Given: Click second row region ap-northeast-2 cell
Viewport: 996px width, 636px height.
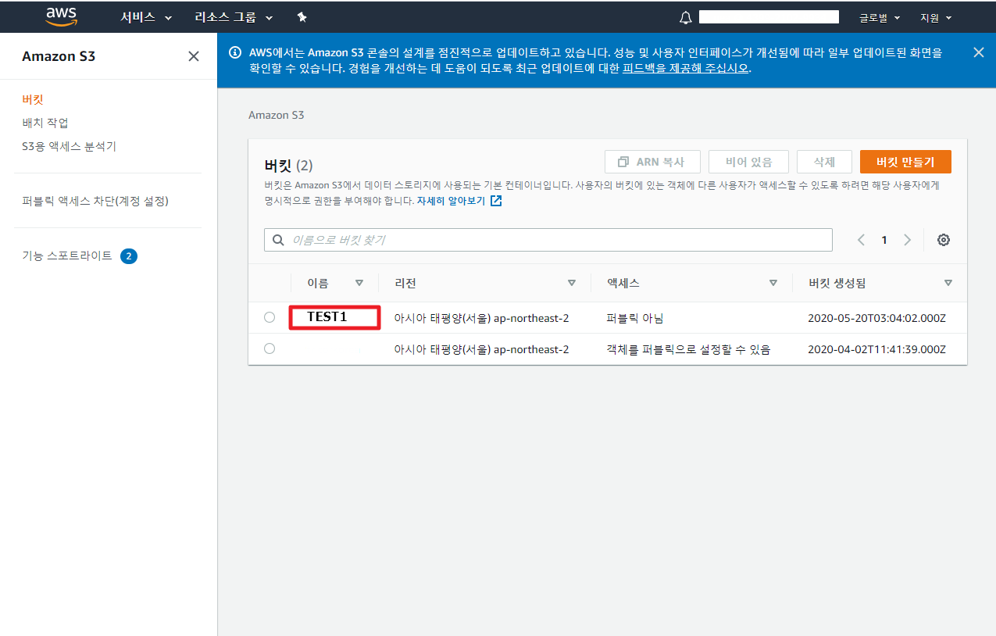Looking at the screenshot, I should click(481, 349).
